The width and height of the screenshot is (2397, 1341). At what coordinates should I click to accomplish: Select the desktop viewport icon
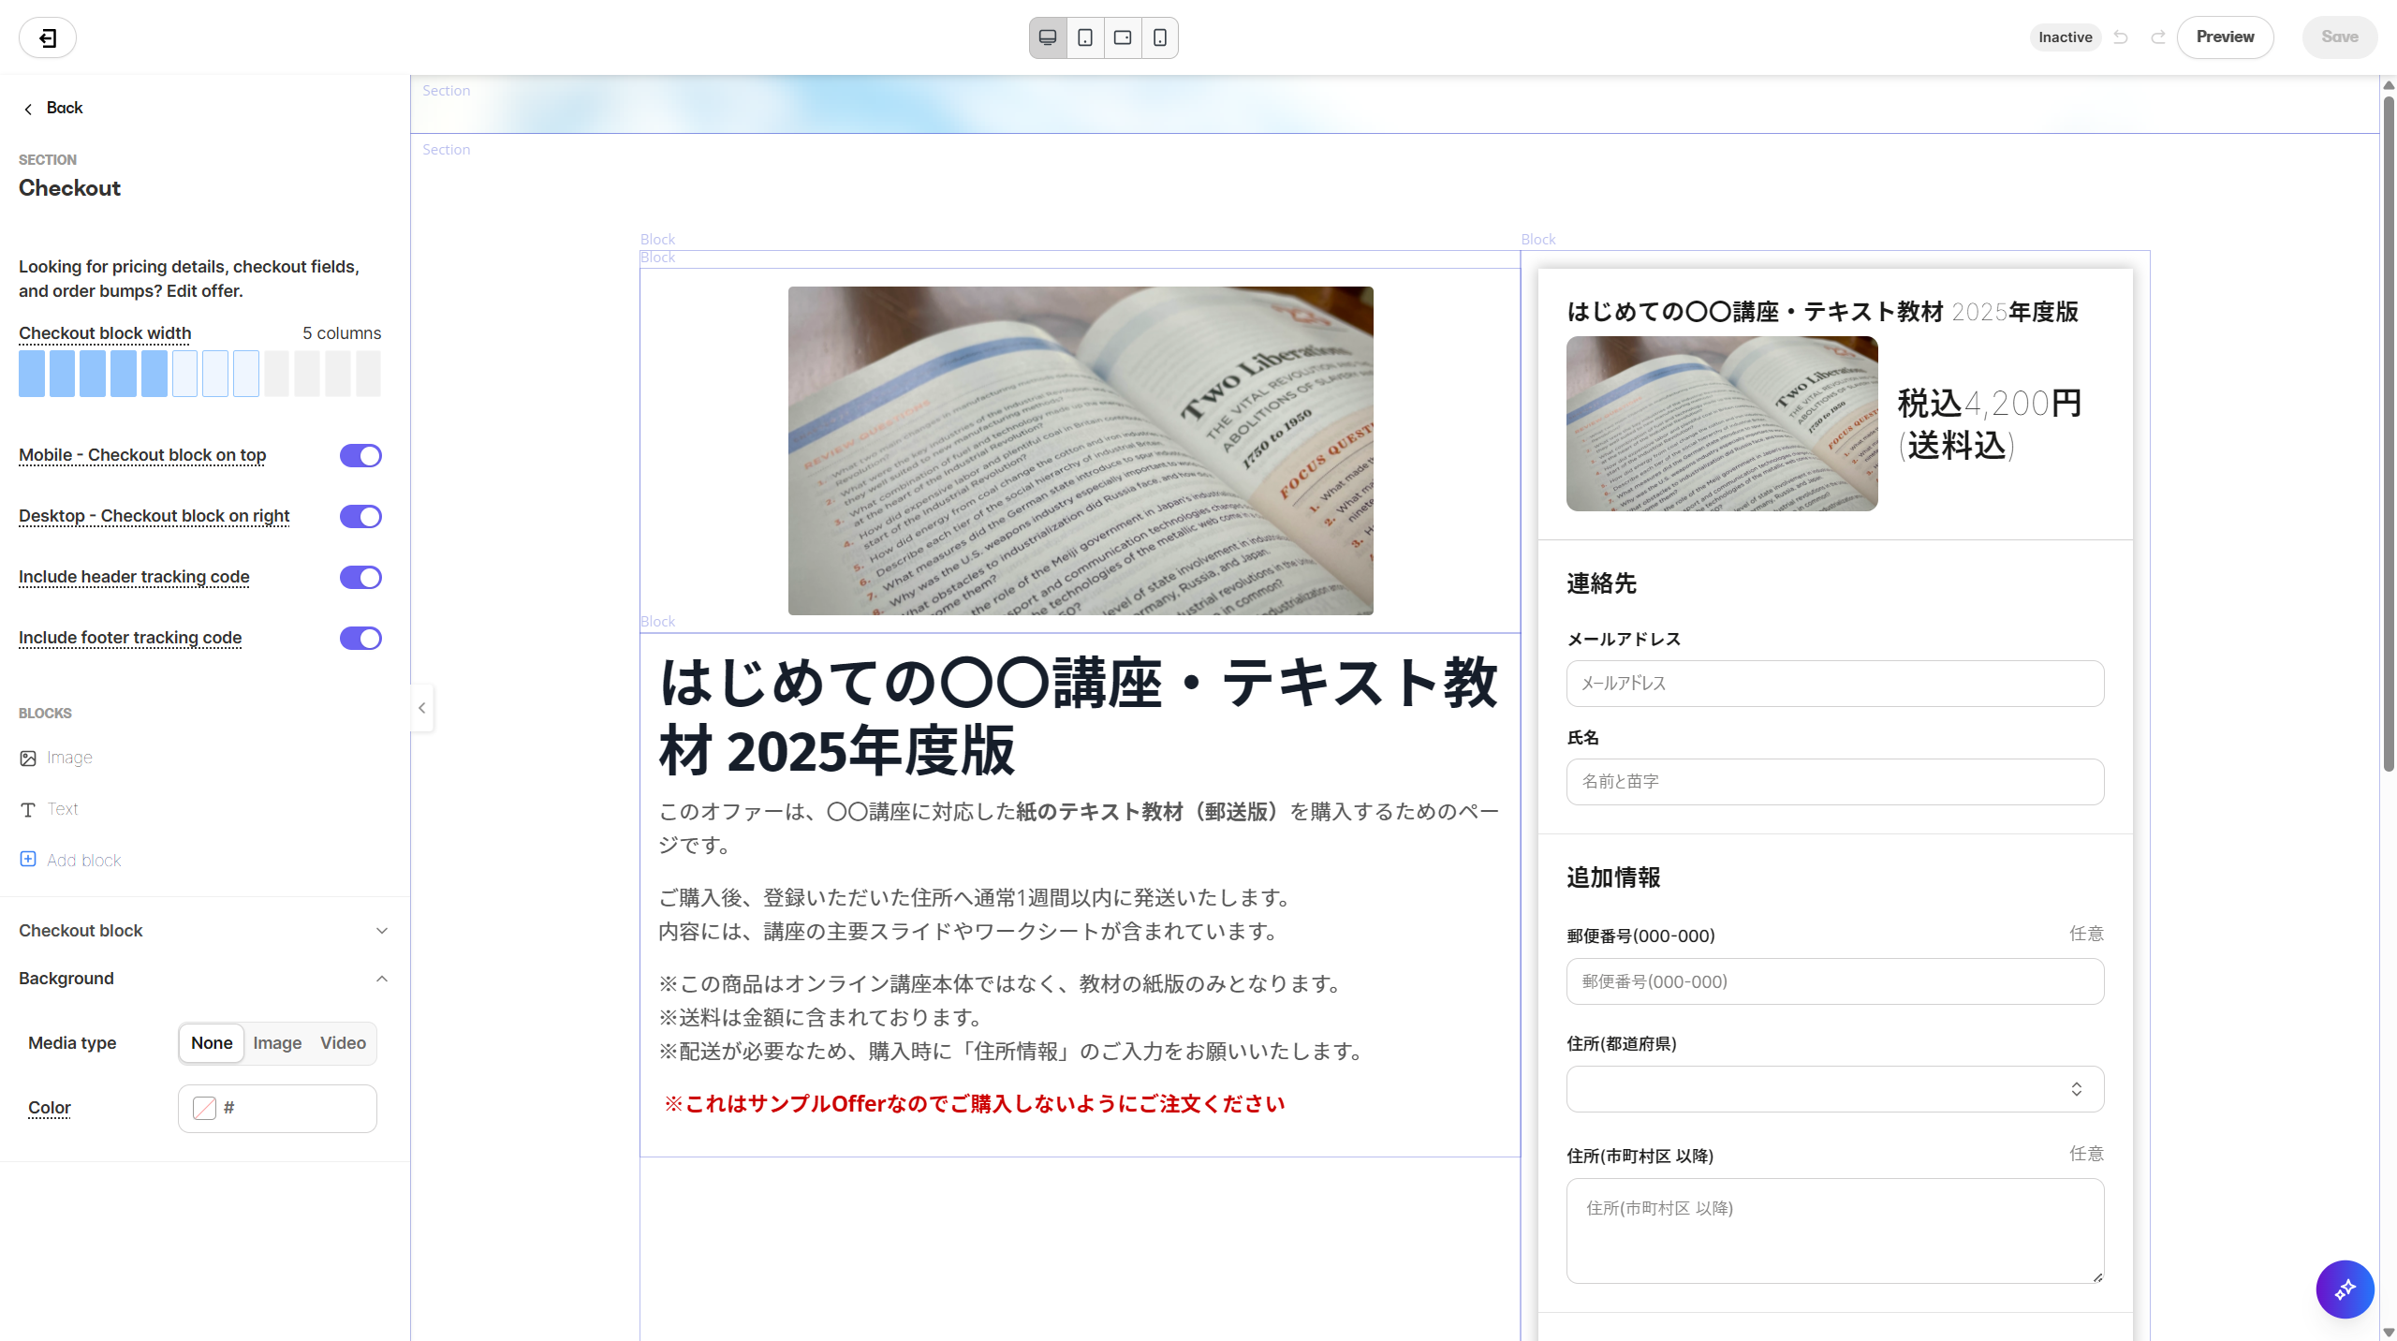click(1048, 37)
